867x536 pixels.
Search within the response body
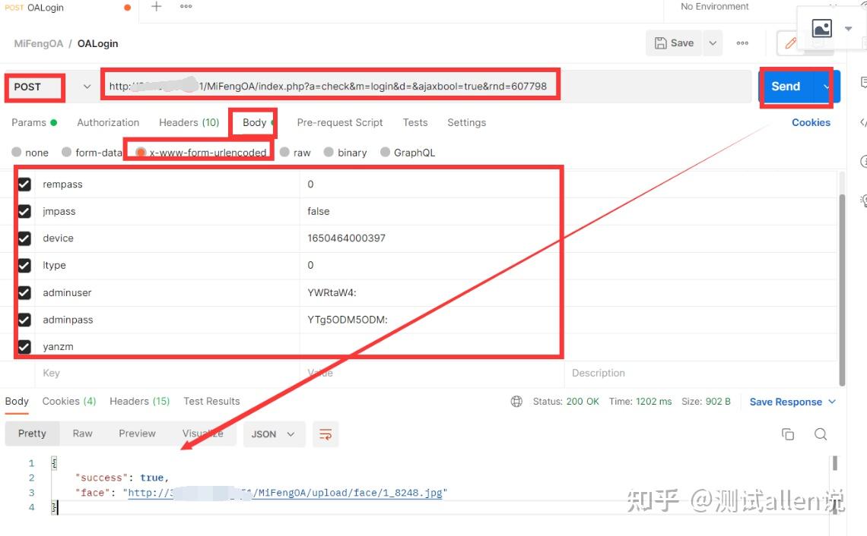pyautogui.click(x=821, y=434)
